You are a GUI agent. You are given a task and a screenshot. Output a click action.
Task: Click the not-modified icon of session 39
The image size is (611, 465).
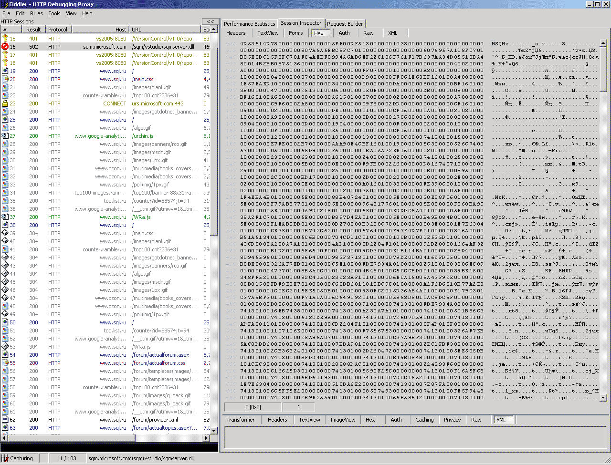click(x=5, y=233)
